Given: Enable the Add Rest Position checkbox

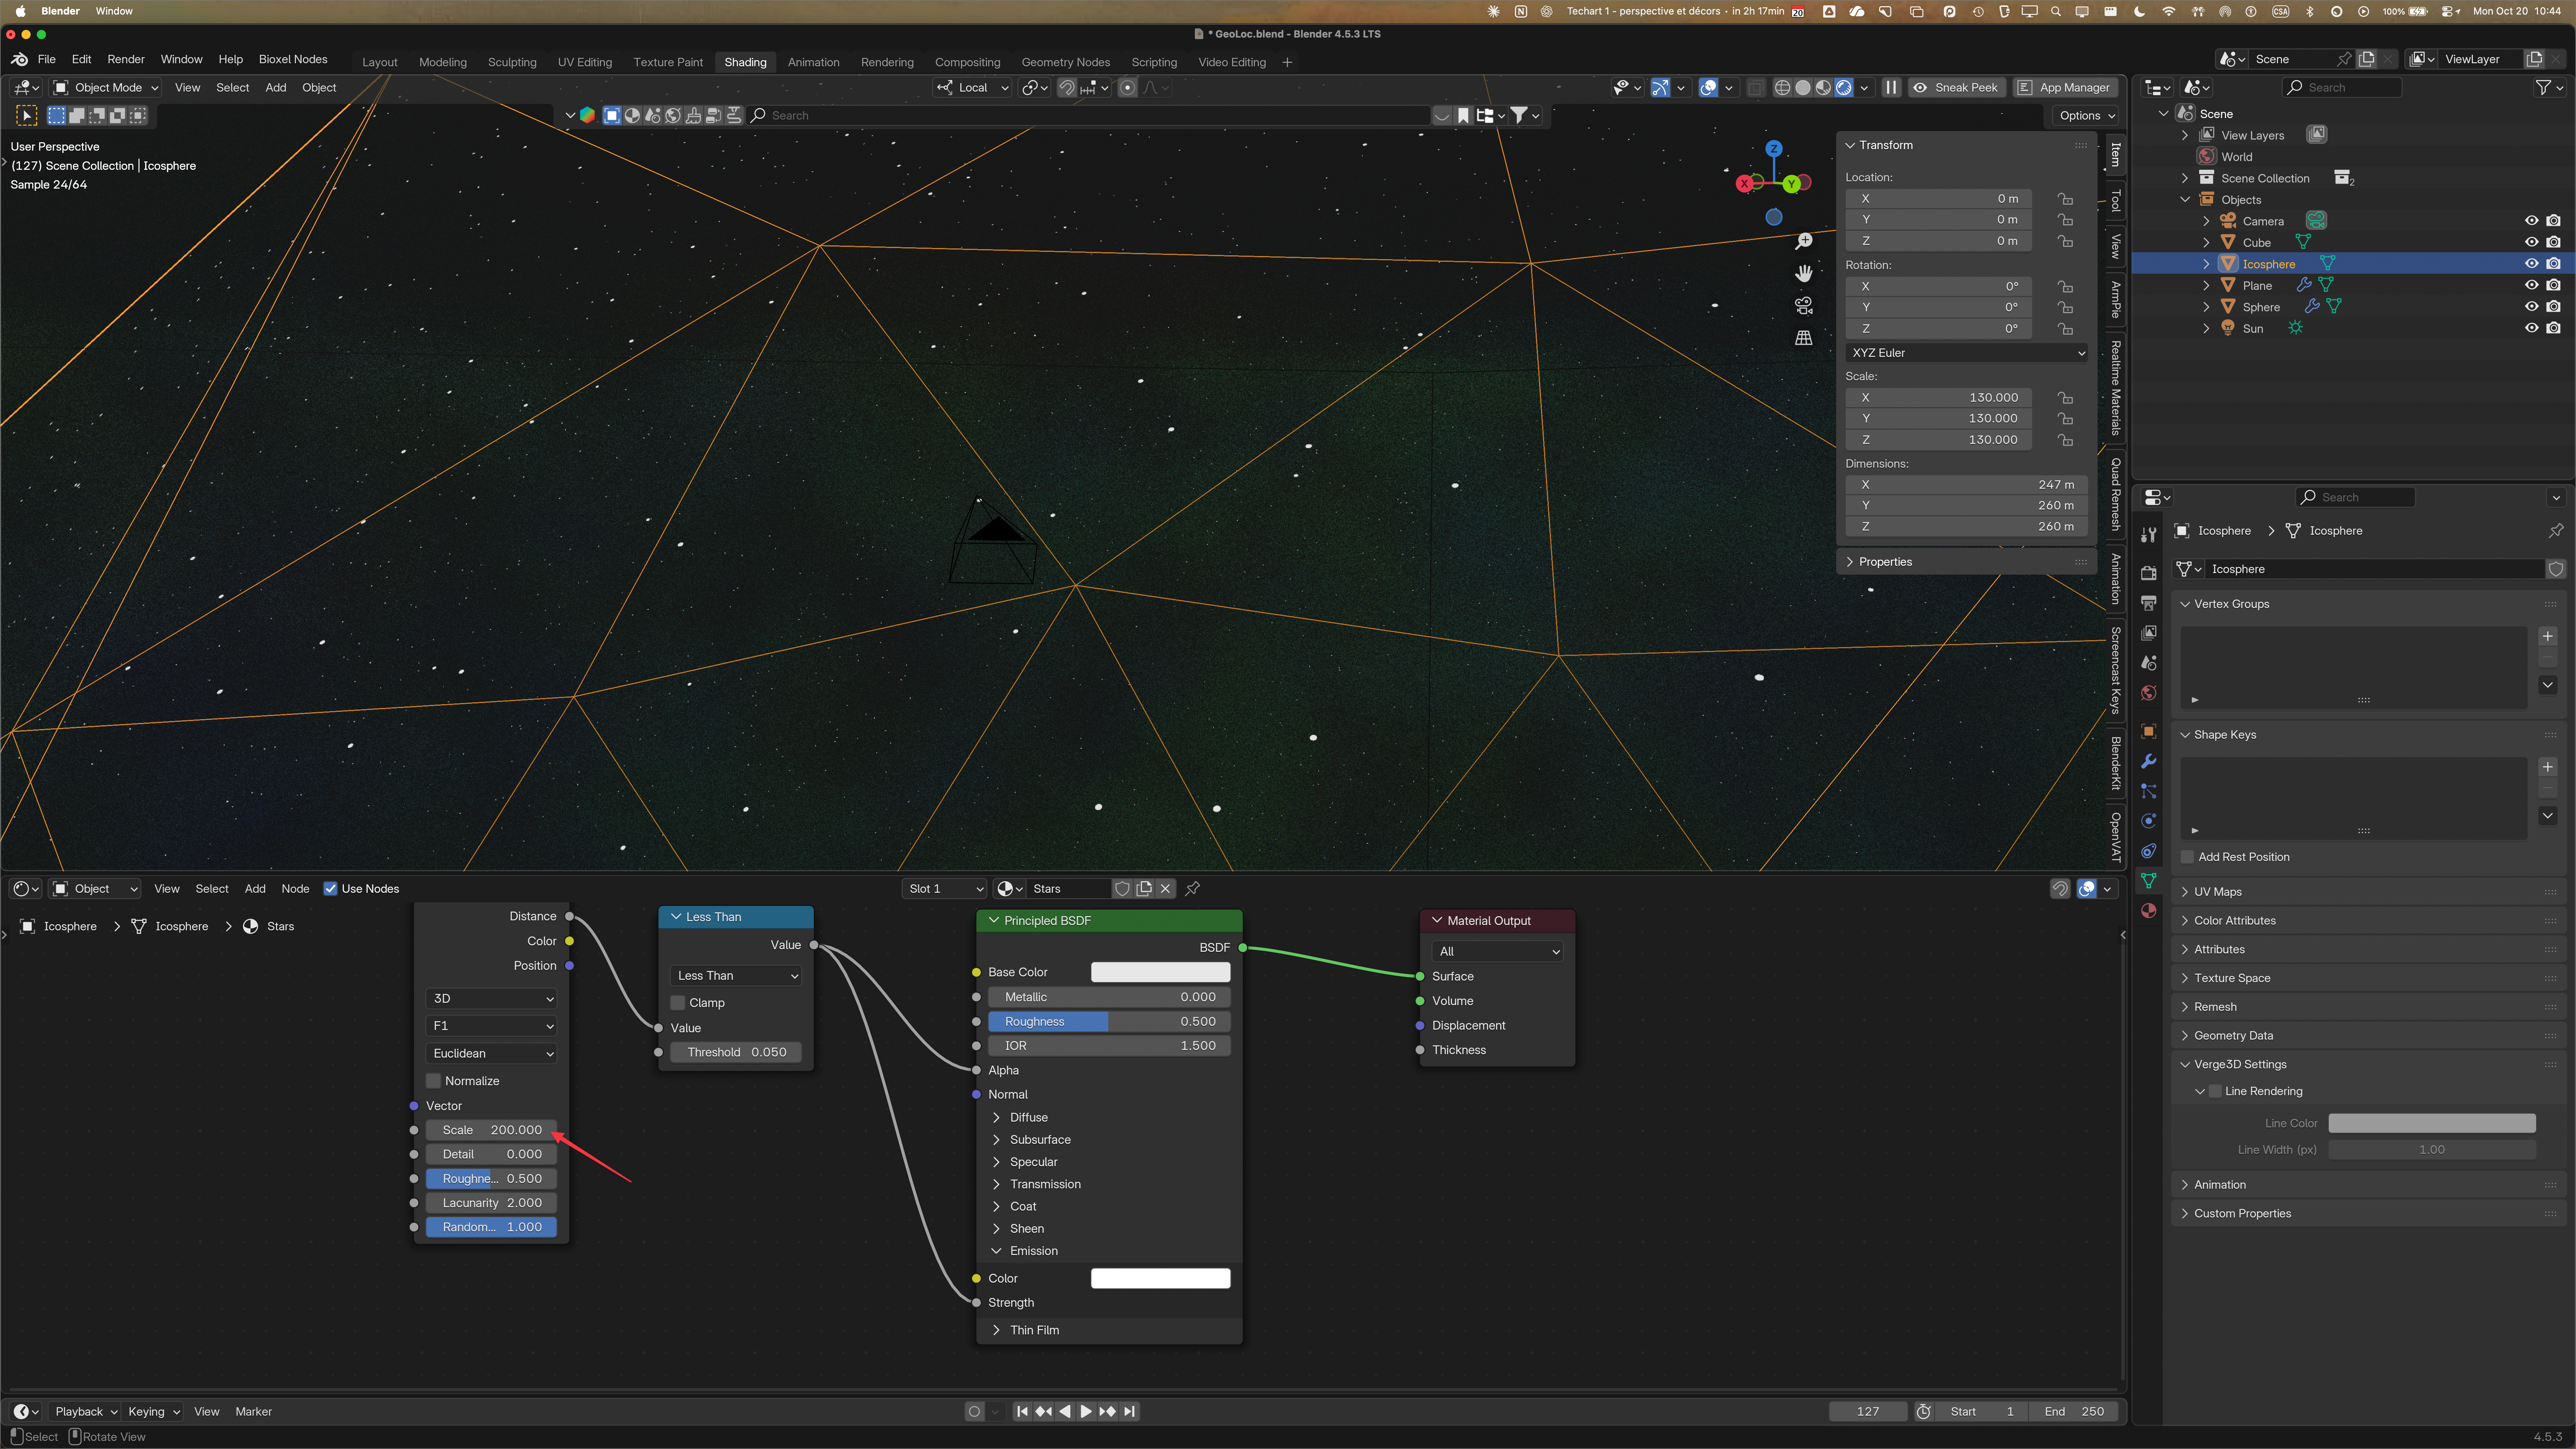Looking at the screenshot, I should click(2187, 857).
